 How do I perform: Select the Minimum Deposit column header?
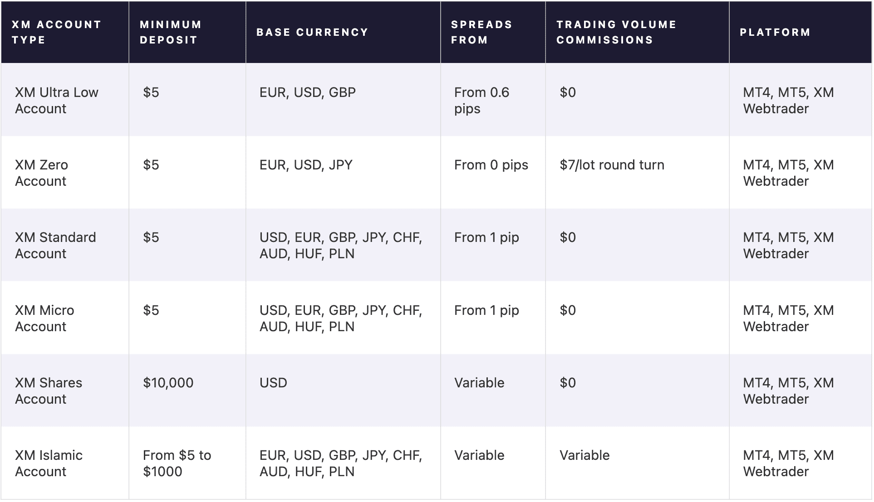[171, 32]
